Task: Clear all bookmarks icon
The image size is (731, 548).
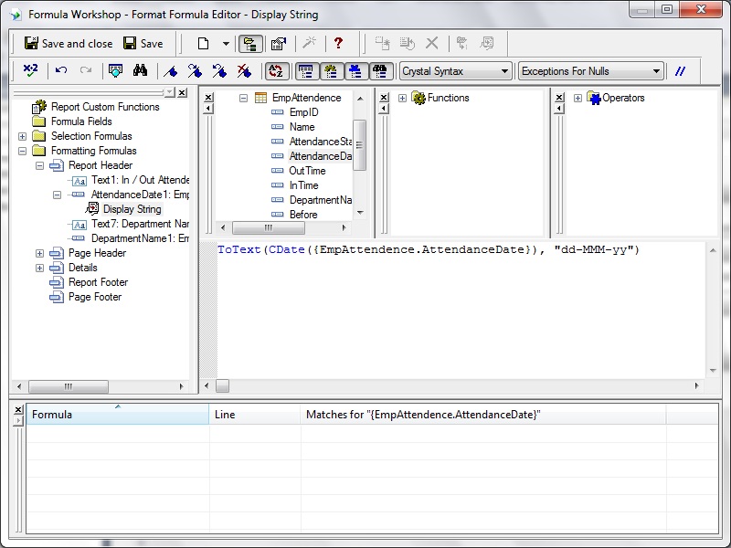Action: (x=244, y=71)
